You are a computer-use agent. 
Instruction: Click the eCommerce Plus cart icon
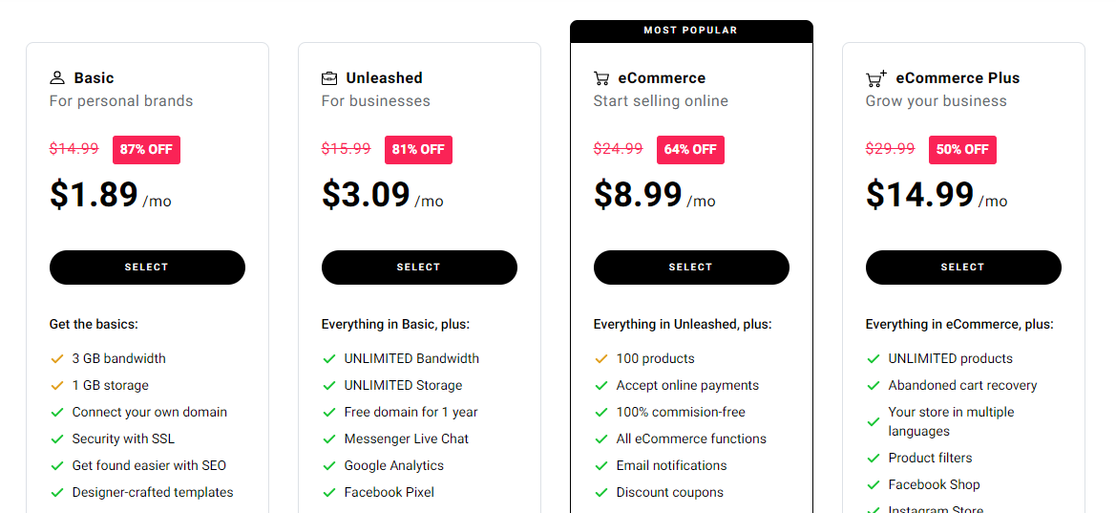[x=876, y=78]
